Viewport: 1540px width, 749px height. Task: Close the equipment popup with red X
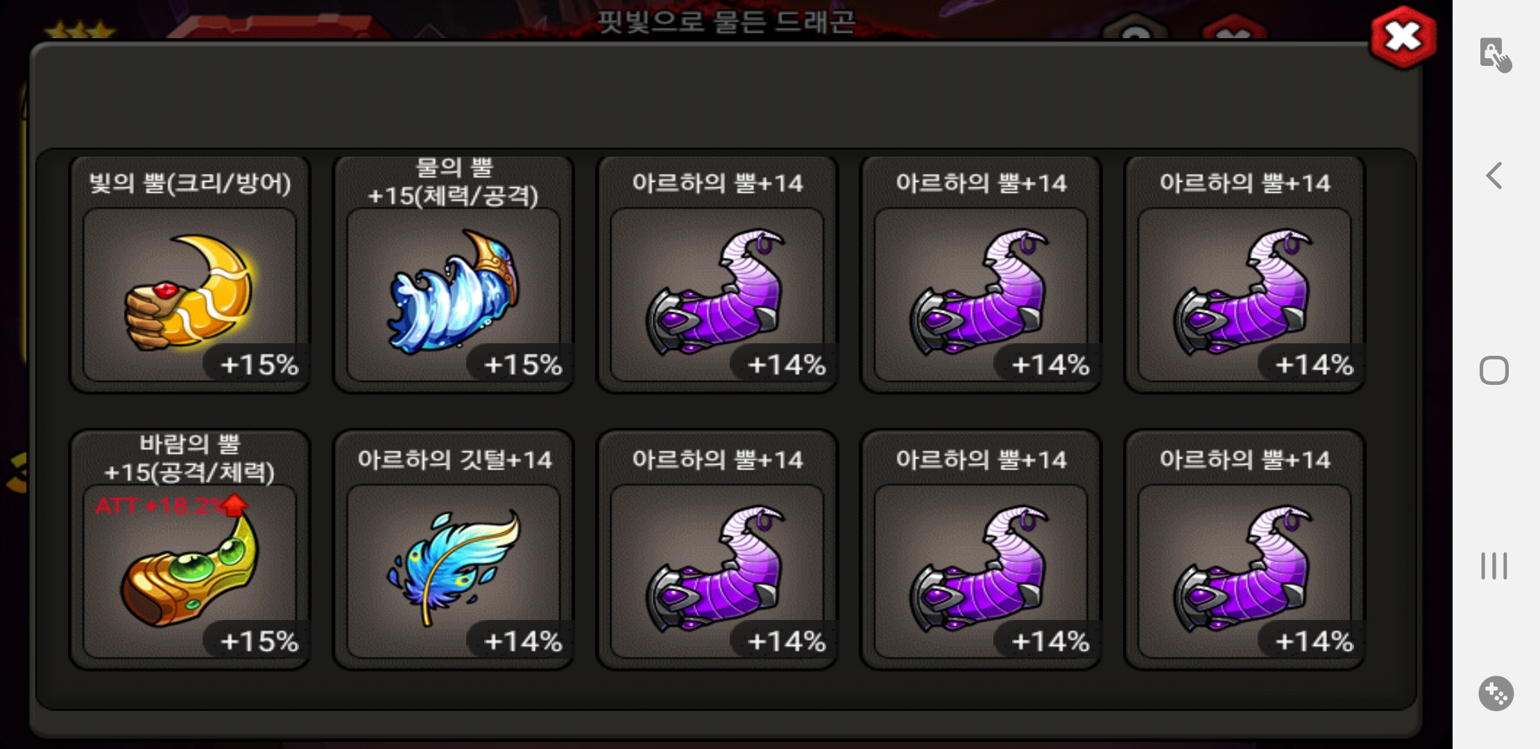click(x=1403, y=37)
